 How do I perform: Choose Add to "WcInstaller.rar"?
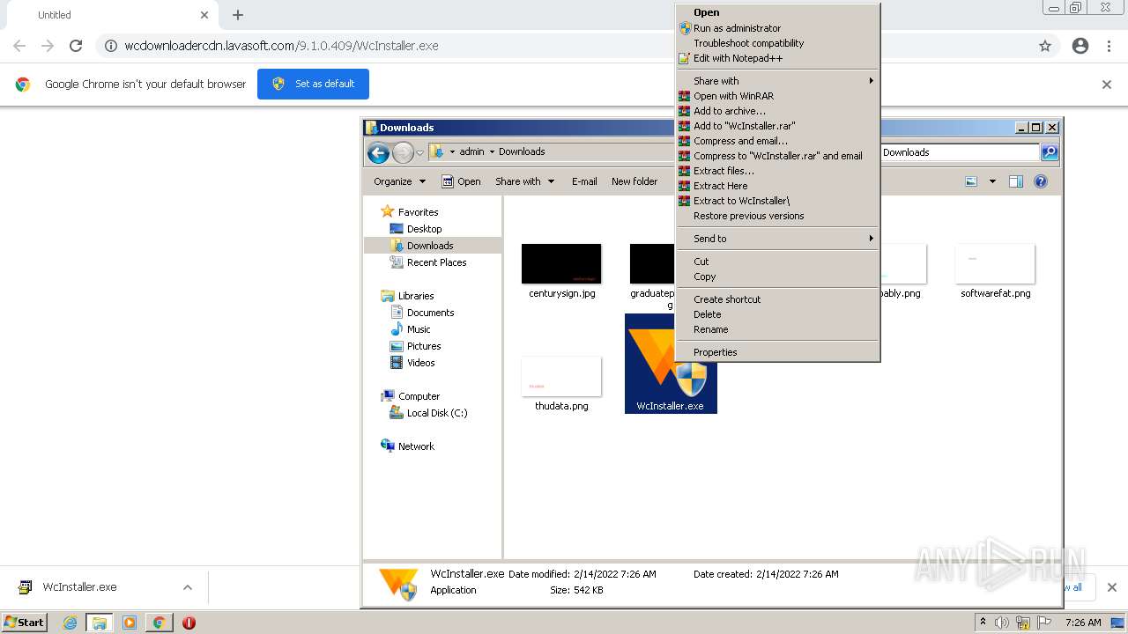(x=777, y=126)
